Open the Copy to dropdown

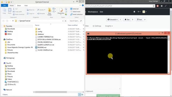tap(31, 13)
